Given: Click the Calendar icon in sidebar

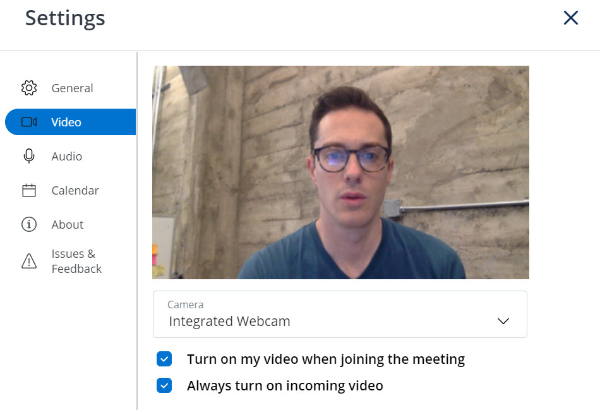Looking at the screenshot, I should tap(29, 190).
